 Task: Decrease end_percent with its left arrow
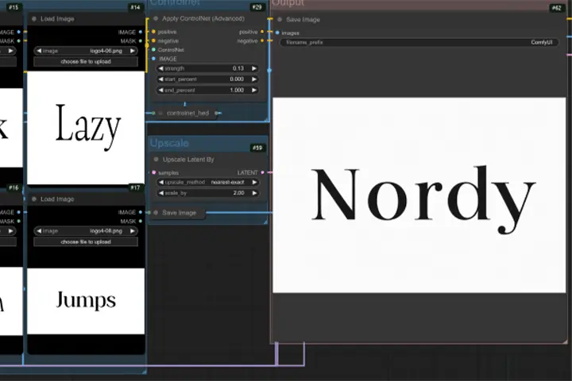point(160,90)
